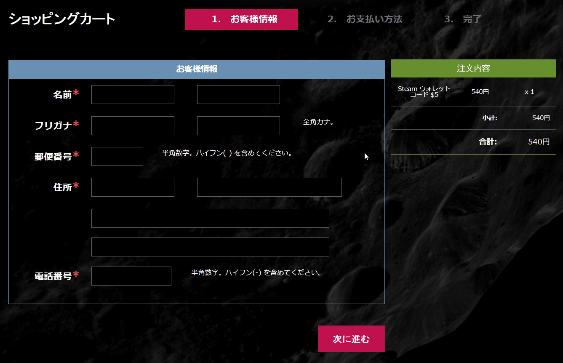Open the 2. お支払い方法 step
Screen dimensions: 563x363
(x=365, y=19)
